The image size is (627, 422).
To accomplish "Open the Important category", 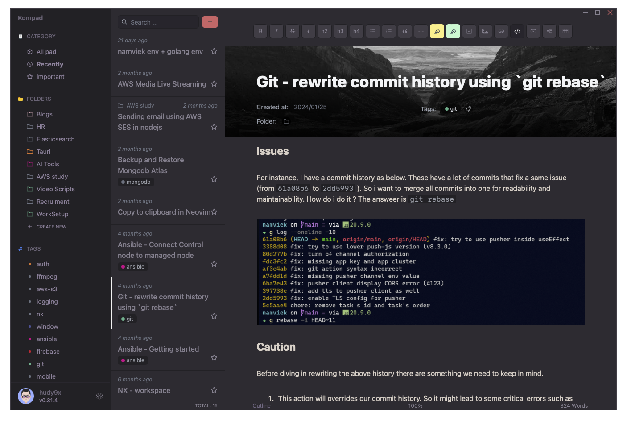I will [x=50, y=77].
